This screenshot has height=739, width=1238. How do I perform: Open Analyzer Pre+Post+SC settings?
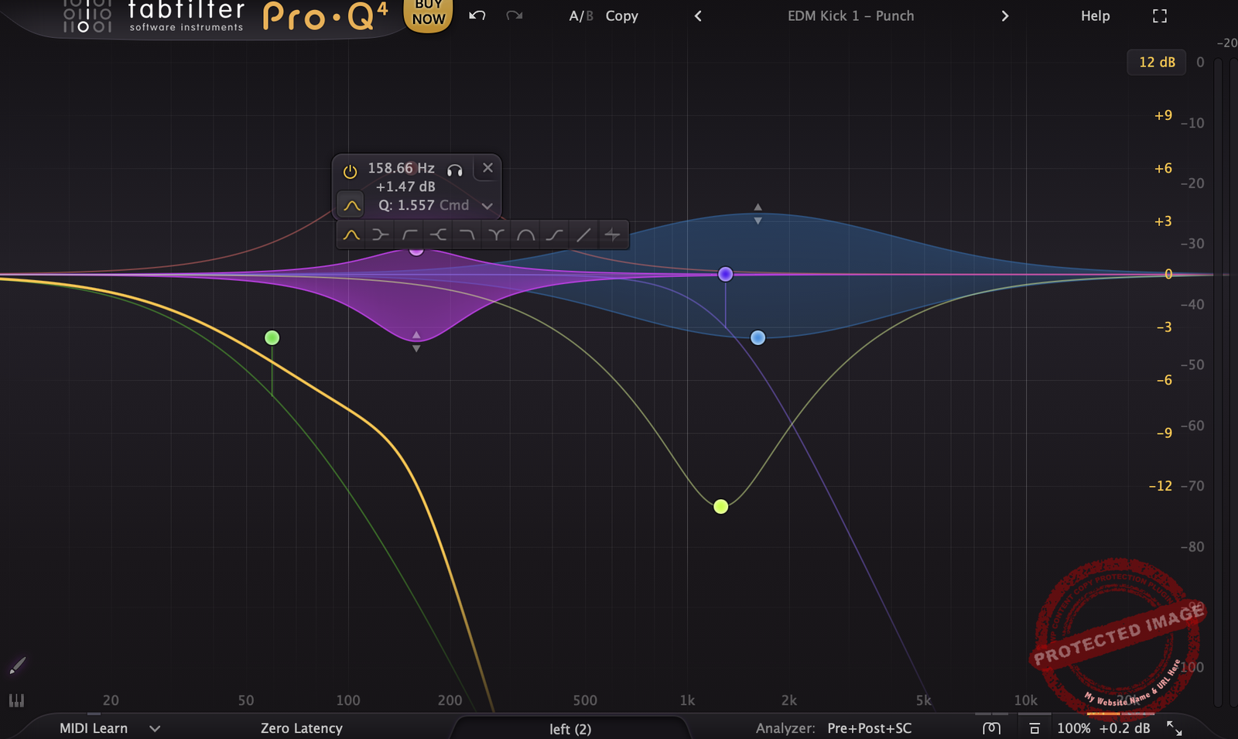click(833, 728)
